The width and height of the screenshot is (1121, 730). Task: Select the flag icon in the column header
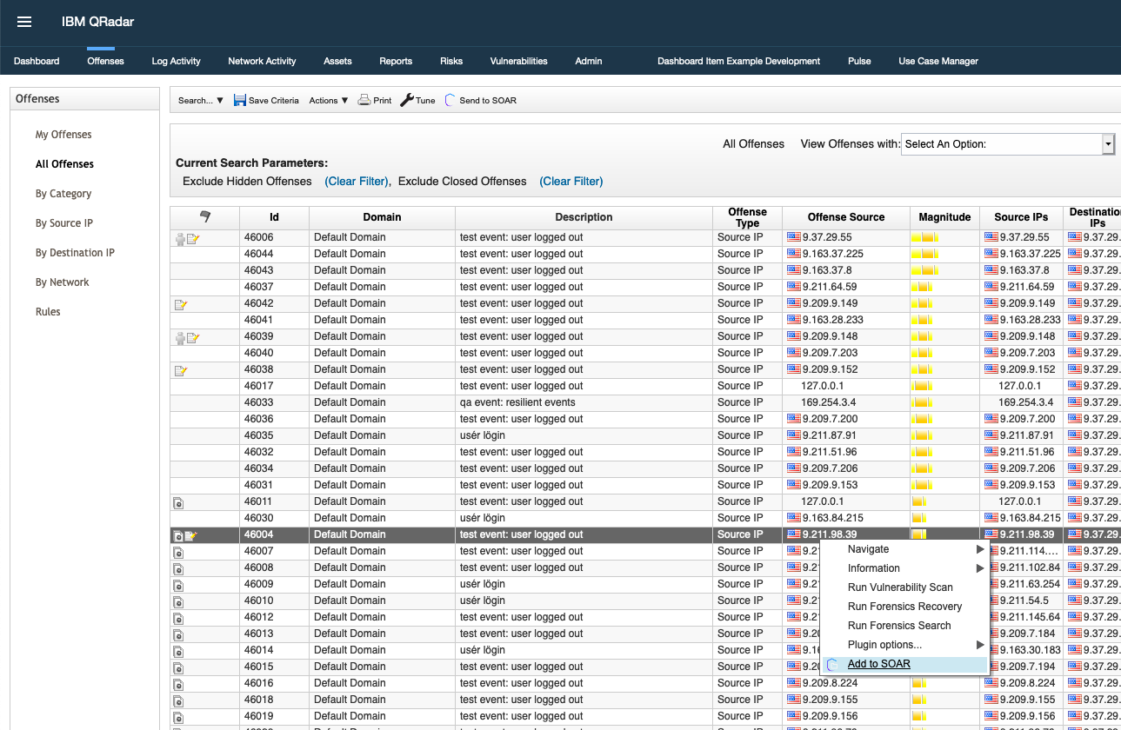[205, 216]
